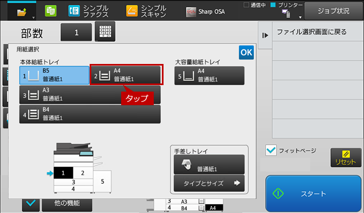Click the 通信中 indicator box
Screen dimensions: 364x213
pyautogui.click(x=246, y=5)
